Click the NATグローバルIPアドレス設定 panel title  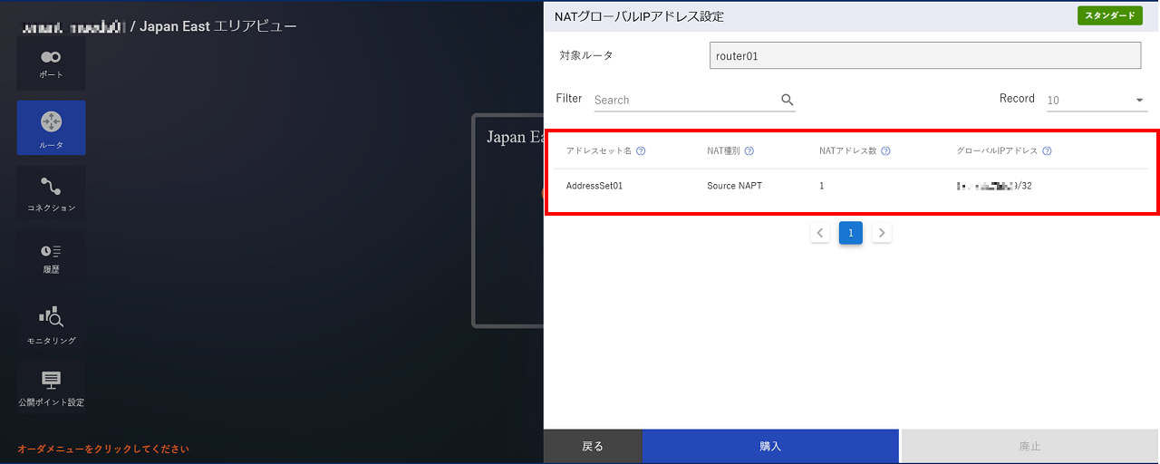click(x=639, y=16)
